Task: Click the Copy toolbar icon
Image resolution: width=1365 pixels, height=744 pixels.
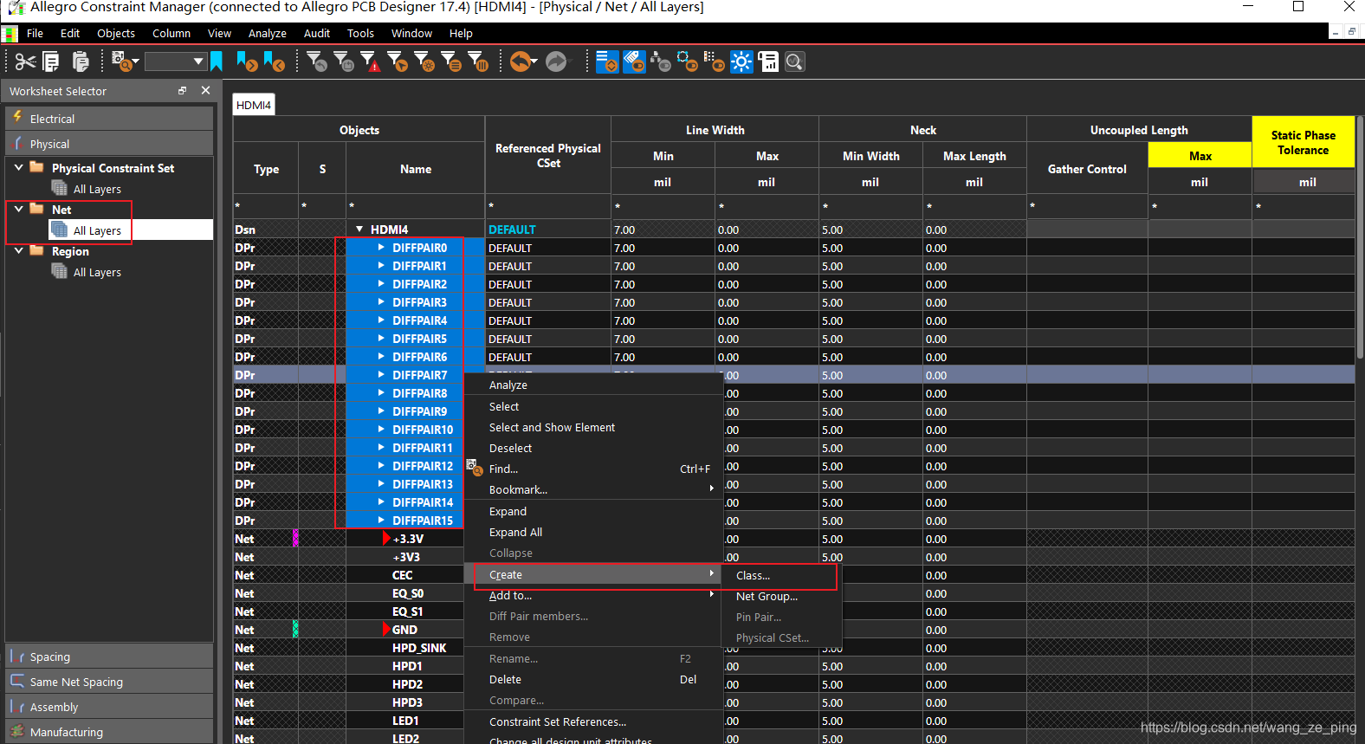Action: coord(51,62)
